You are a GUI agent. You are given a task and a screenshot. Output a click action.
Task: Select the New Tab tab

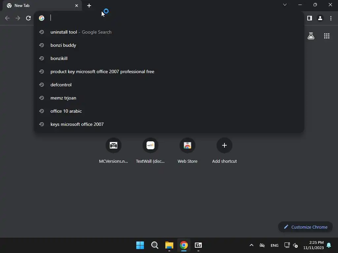coord(42,6)
